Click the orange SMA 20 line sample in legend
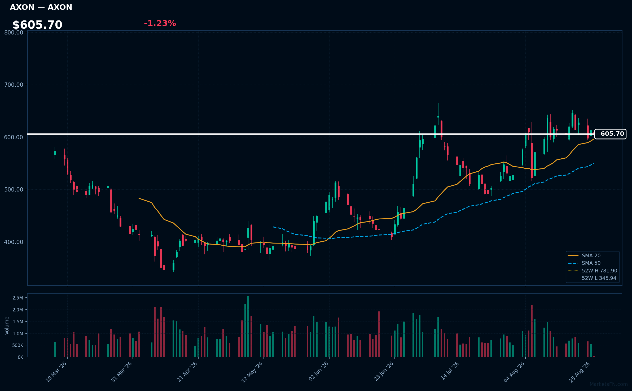The image size is (632, 391). click(573, 255)
